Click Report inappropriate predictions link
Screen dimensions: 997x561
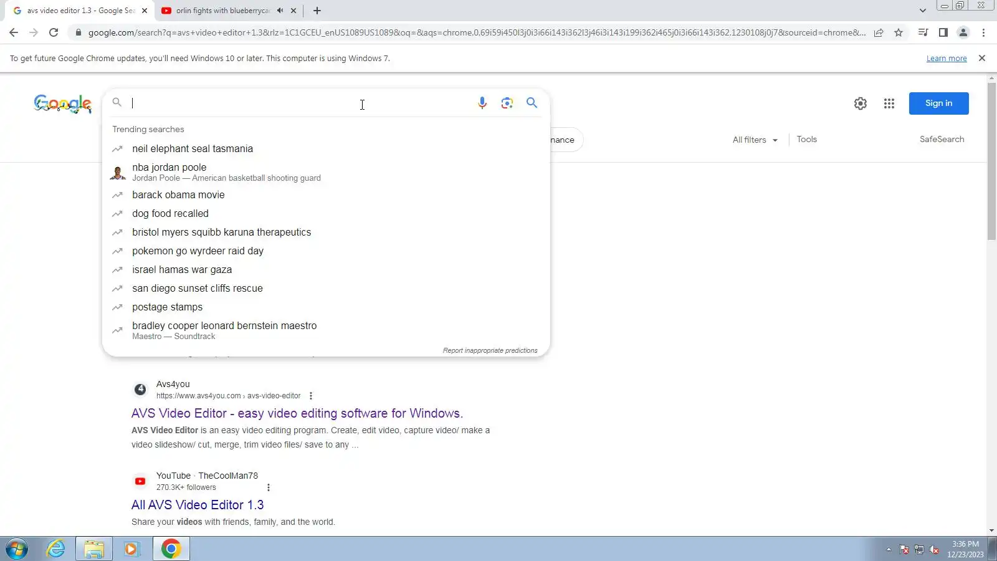pos(490,350)
